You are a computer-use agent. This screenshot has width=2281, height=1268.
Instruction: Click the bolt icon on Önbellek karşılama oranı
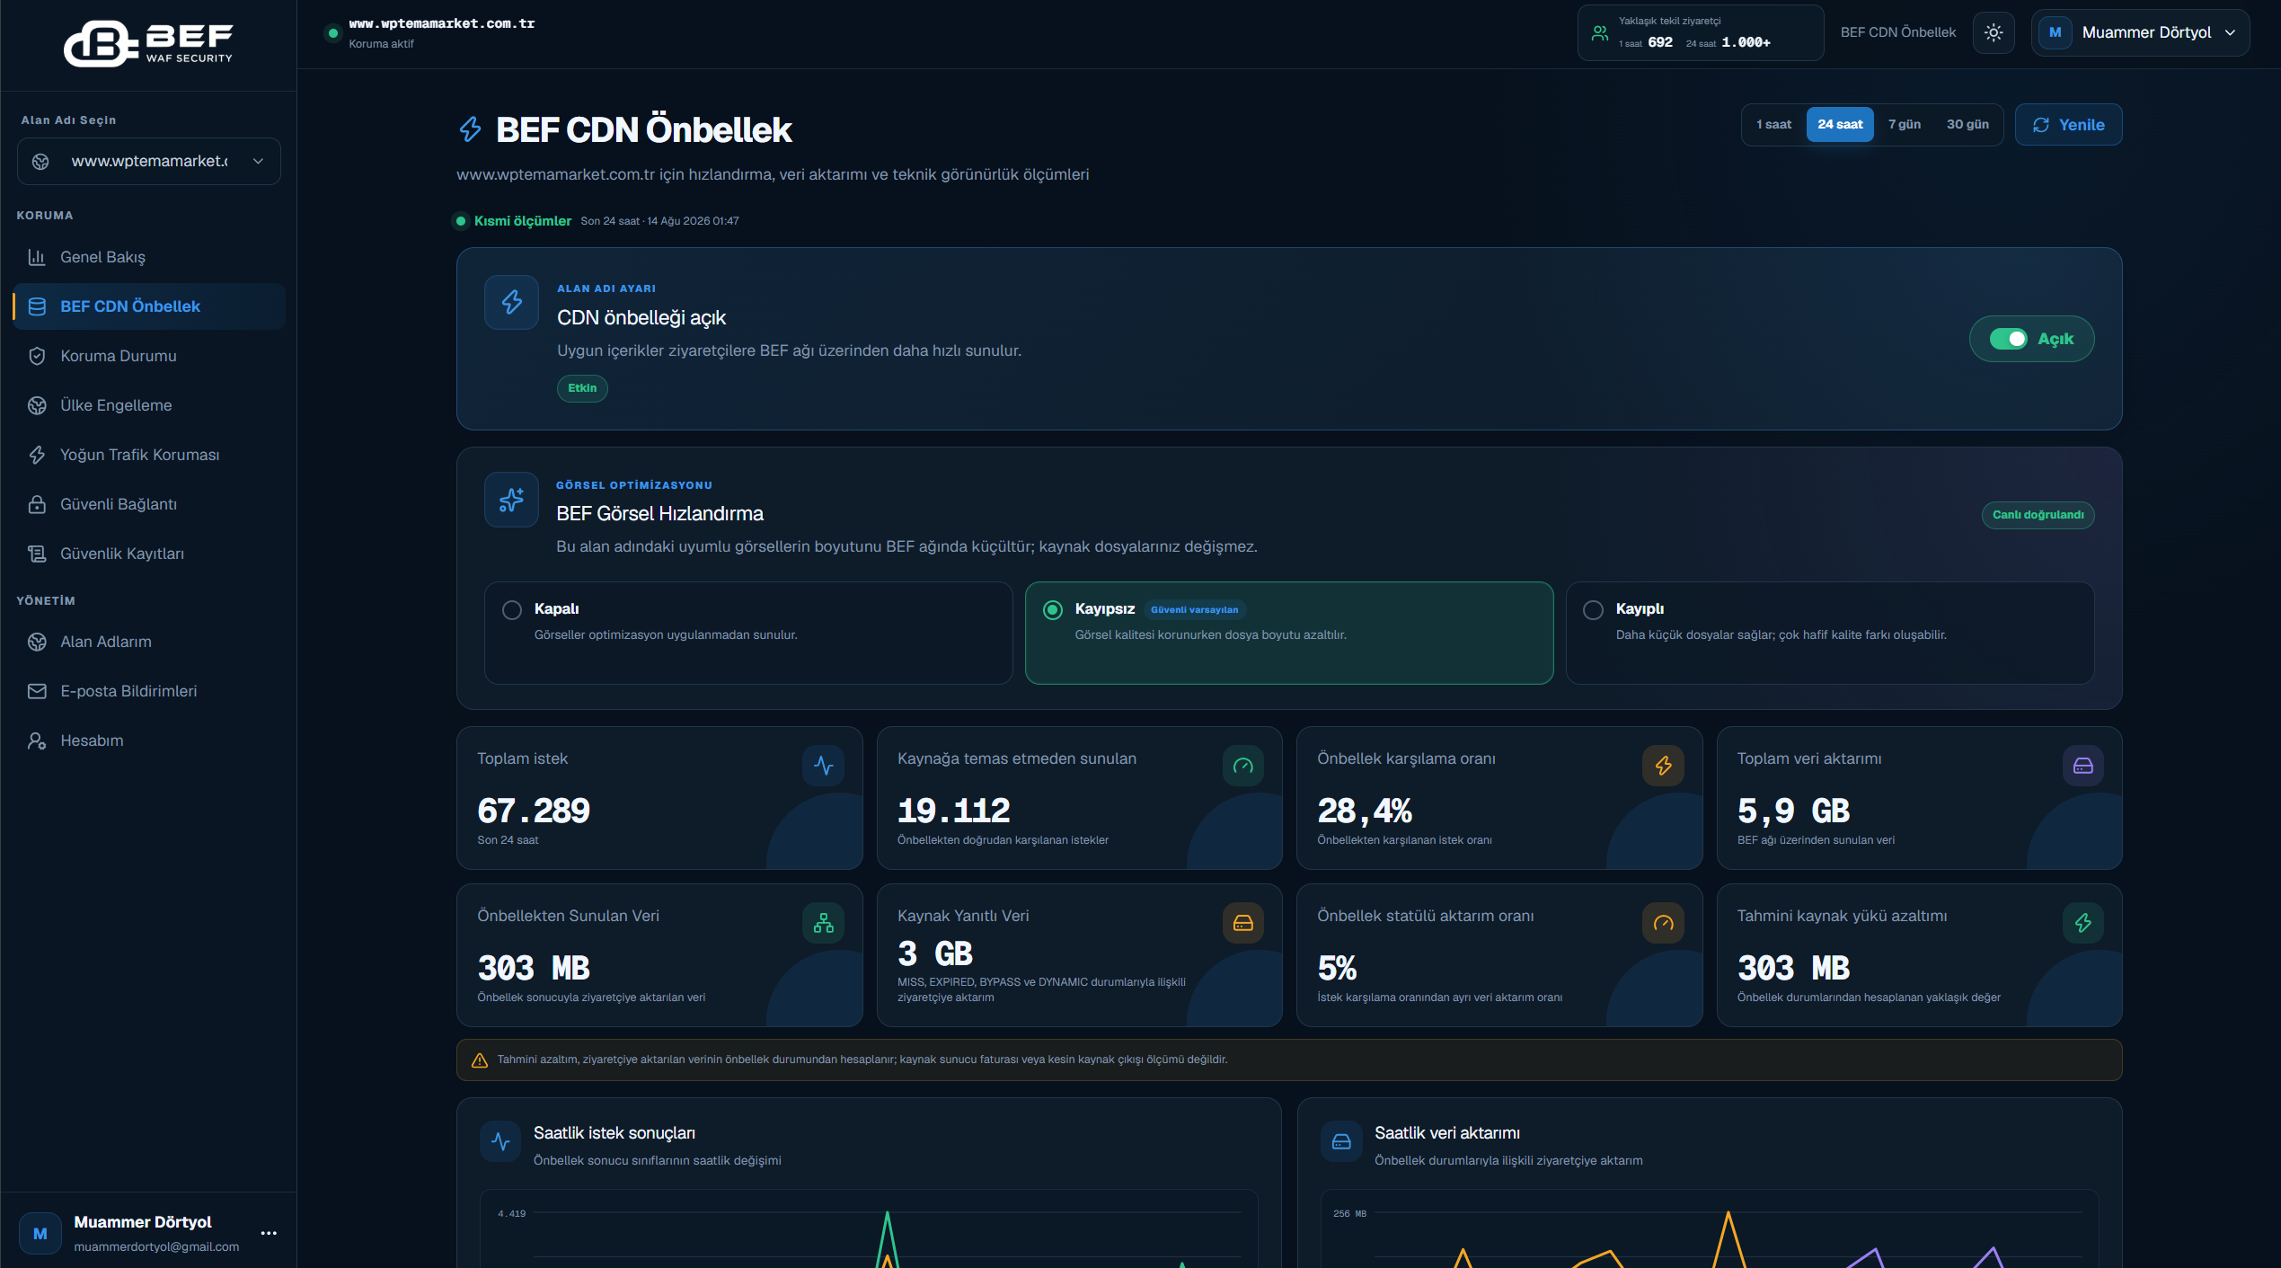(x=1663, y=766)
